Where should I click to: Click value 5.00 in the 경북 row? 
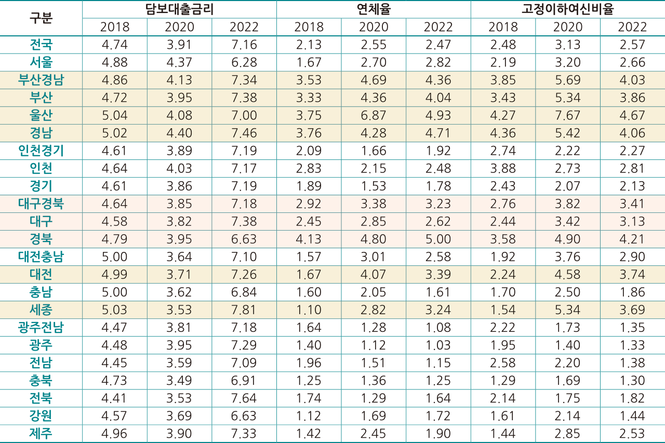(x=438, y=239)
